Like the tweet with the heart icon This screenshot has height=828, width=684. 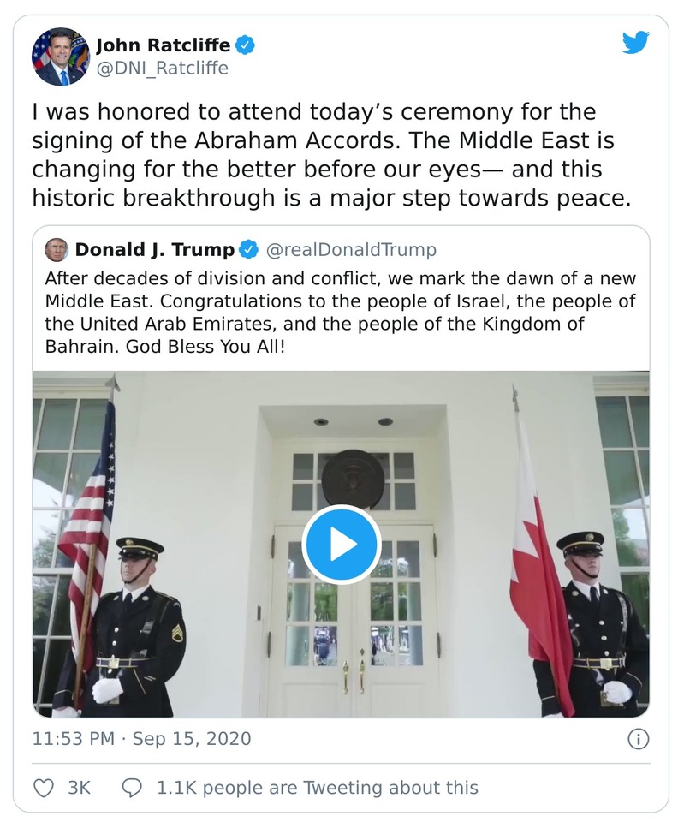[x=44, y=788]
